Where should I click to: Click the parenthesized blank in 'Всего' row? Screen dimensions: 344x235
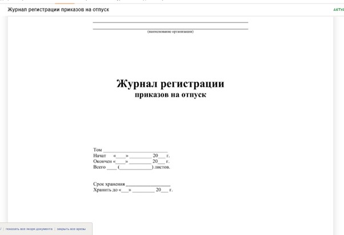pyautogui.click(x=135, y=168)
